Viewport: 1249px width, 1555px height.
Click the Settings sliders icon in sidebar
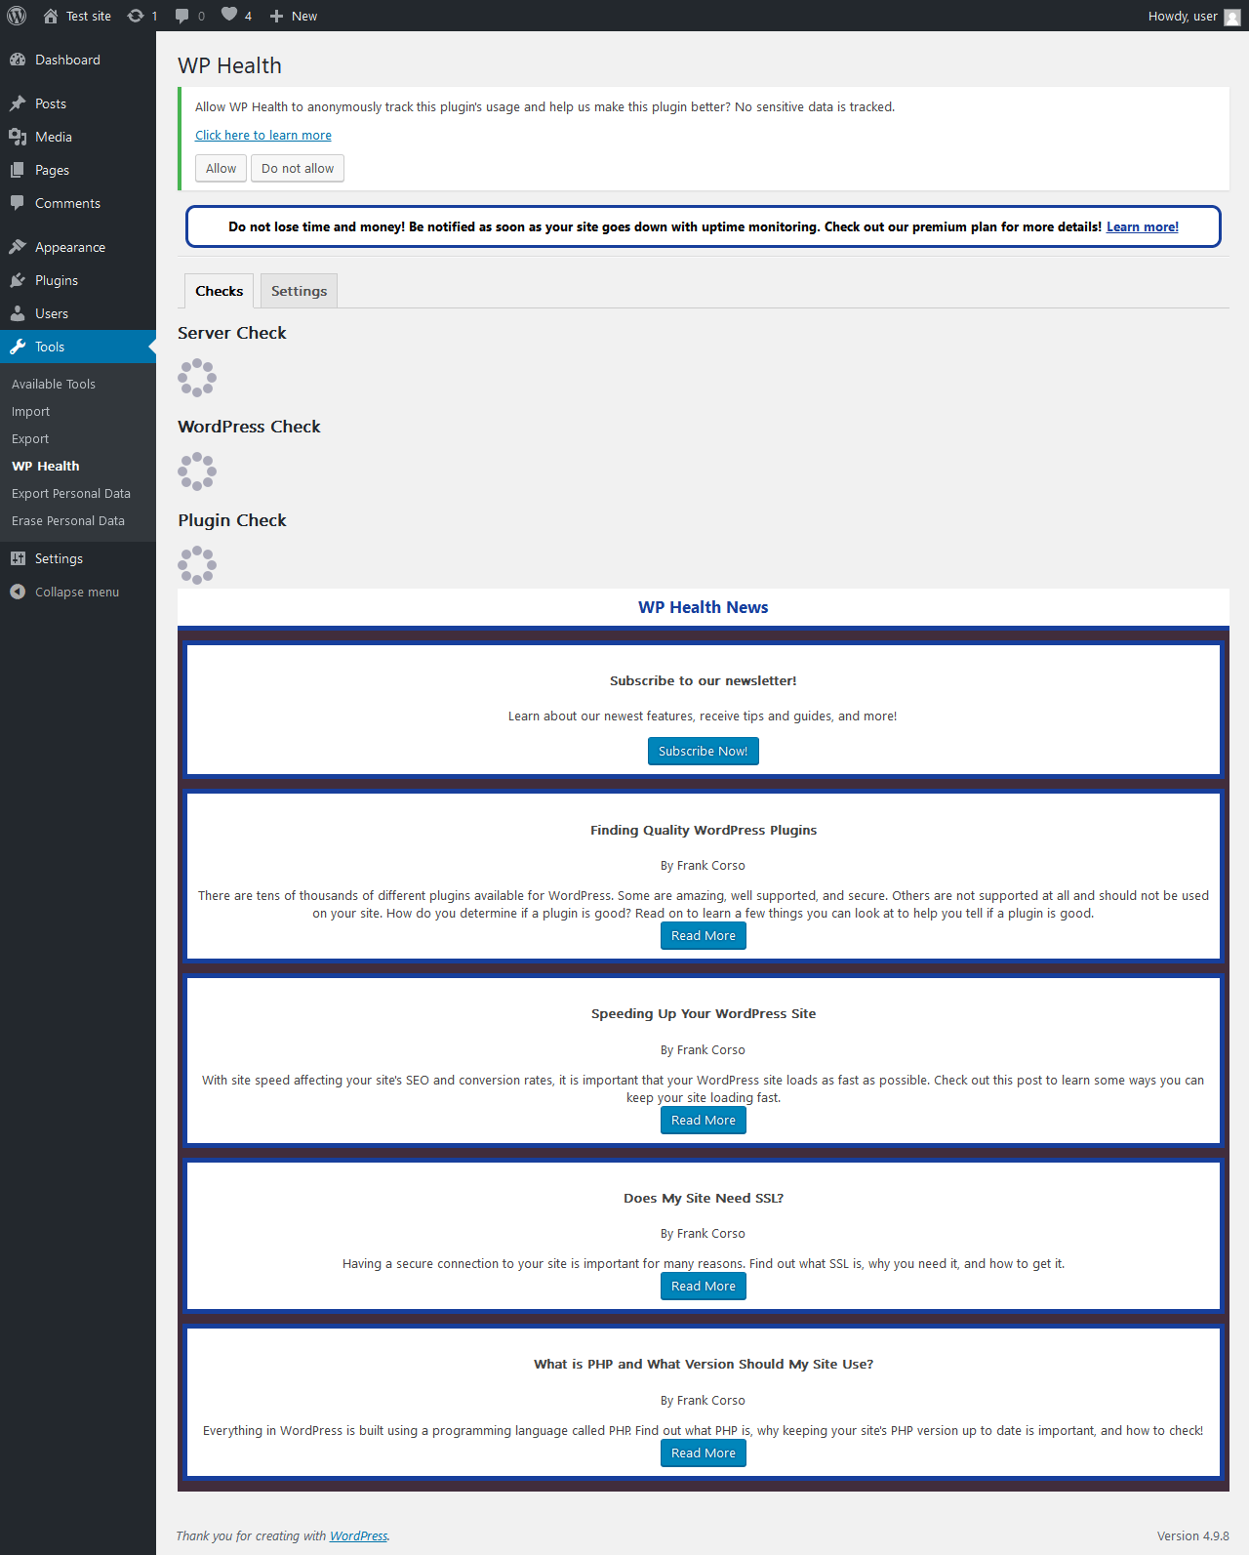18,558
